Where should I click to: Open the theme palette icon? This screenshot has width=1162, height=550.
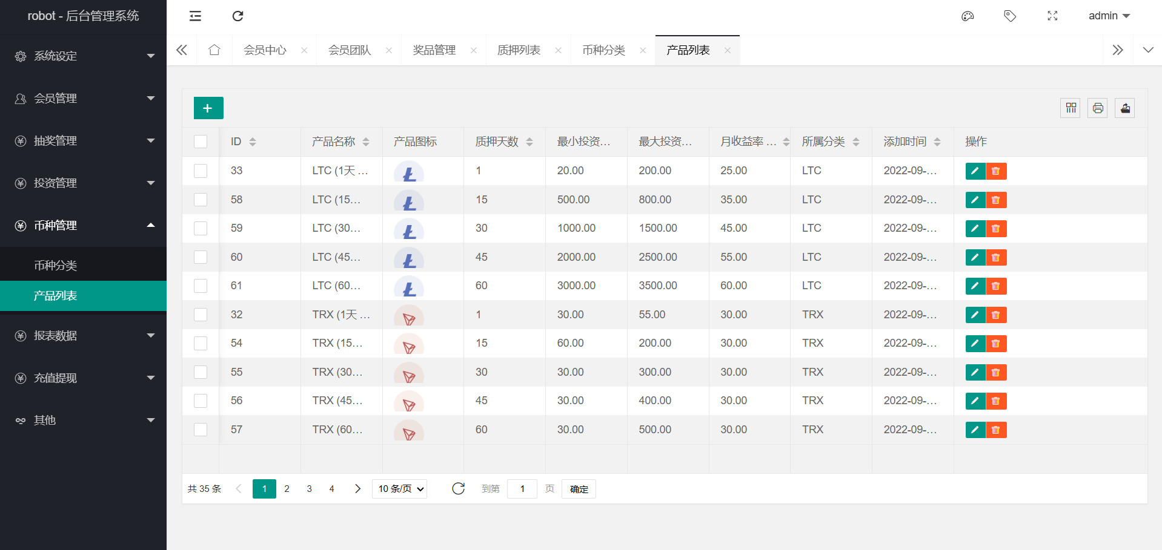(x=968, y=16)
